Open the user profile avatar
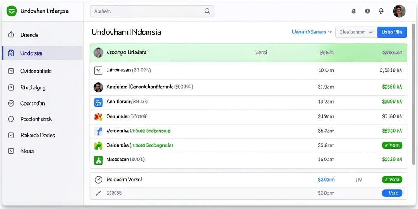 coord(399,11)
